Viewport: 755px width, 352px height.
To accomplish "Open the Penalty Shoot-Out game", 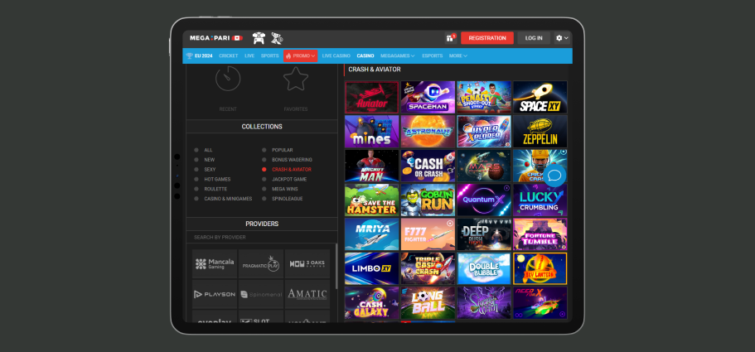I will click(x=484, y=97).
